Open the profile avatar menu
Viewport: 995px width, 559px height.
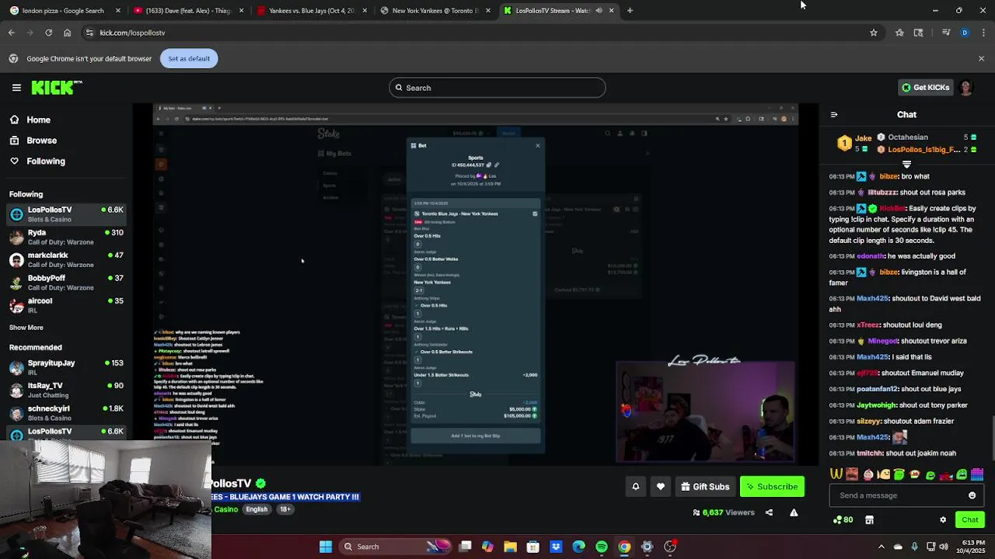(966, 88)
